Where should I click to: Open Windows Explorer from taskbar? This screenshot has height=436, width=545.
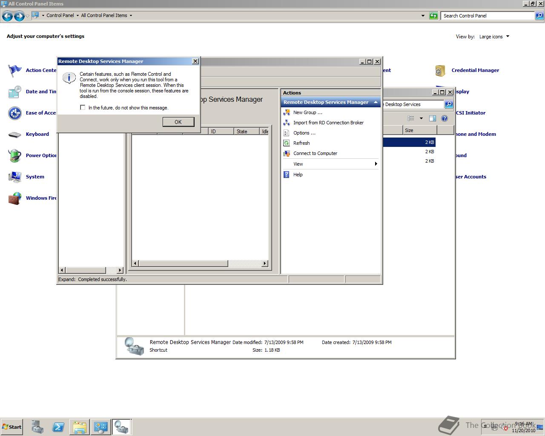[x=80, y=427]
